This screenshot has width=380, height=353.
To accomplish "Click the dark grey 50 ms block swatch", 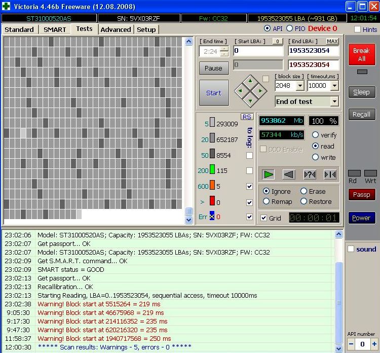I will [212, 153].
